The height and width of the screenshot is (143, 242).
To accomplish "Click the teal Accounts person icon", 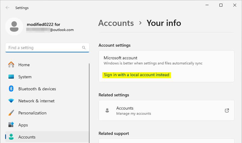I will pyautogui.click(x=11, y=137).
